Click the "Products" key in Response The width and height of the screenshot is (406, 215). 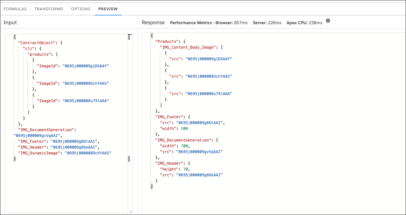coord(167,42)
